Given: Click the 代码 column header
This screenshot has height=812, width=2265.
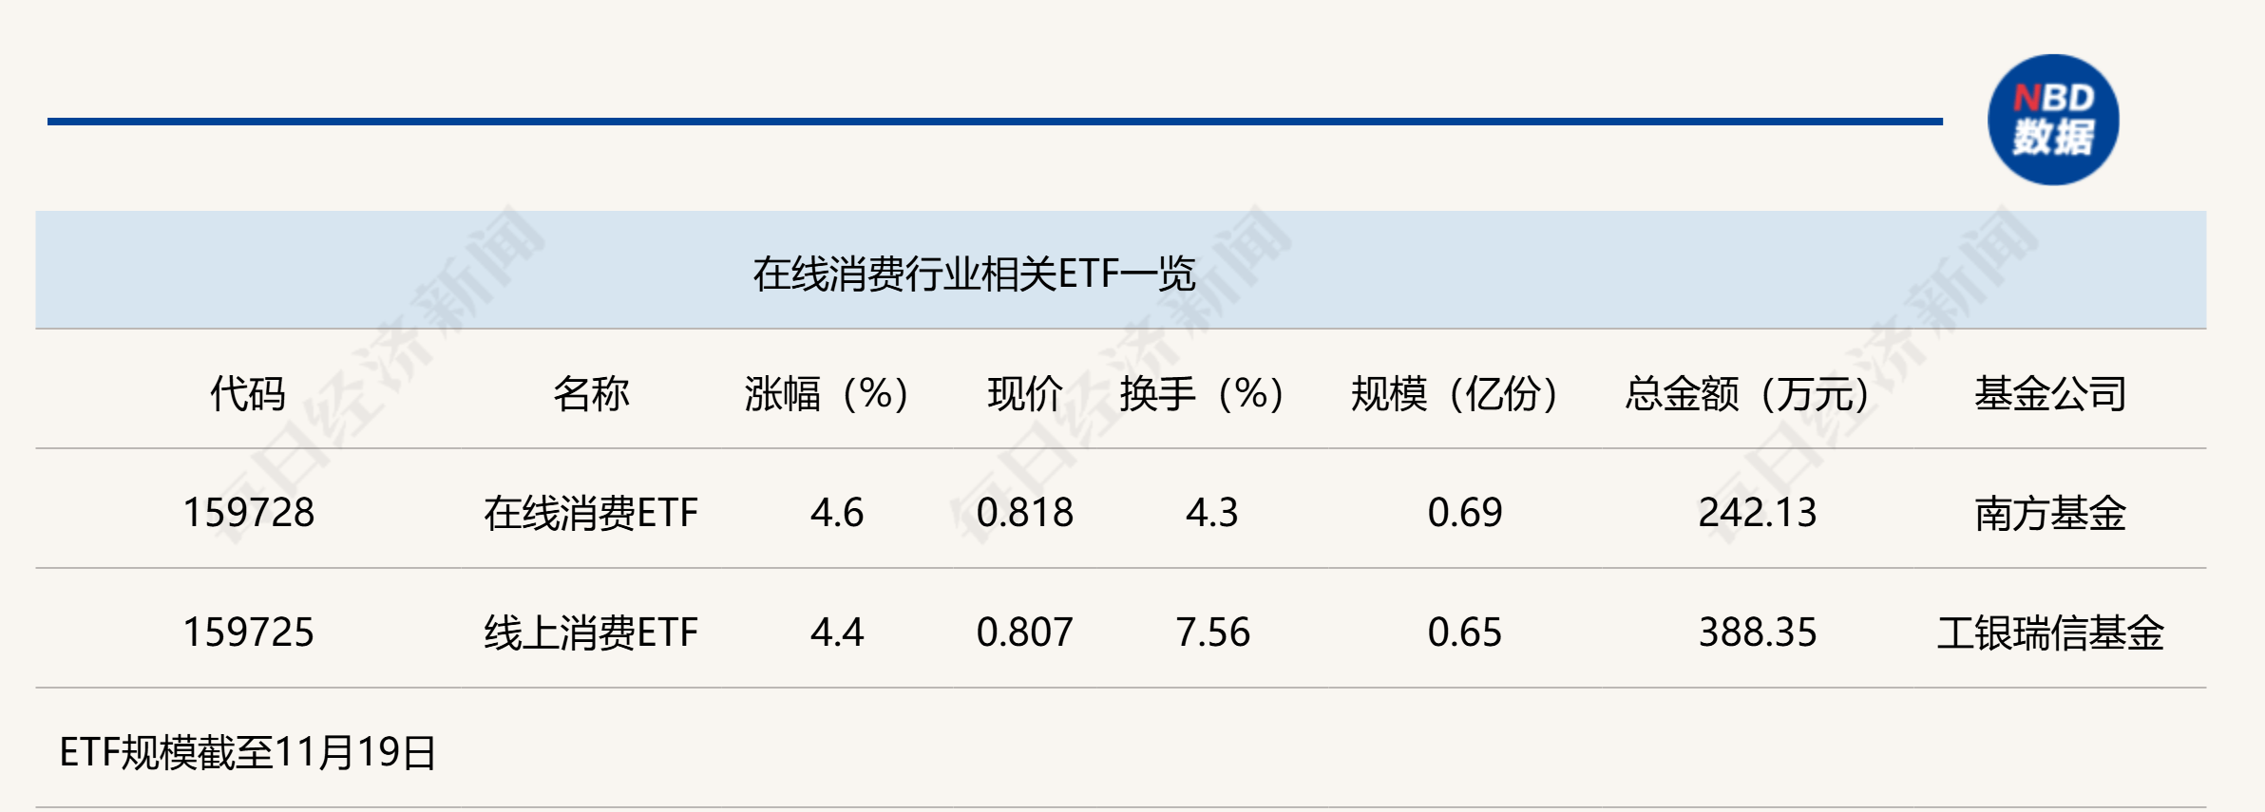Looking at the screenshot, I should pyautogui.click(x=248, y=393).
